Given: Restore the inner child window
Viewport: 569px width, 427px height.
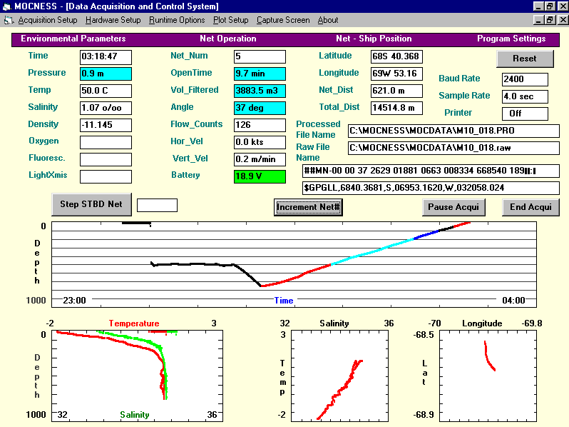Looking at the screenshot, I should (x=550, y=20).
